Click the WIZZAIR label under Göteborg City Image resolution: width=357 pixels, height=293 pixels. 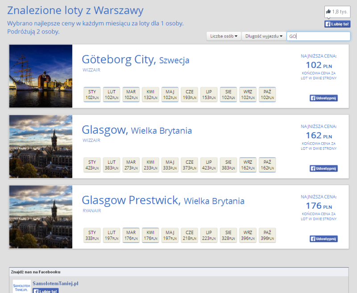pos(91,70)
